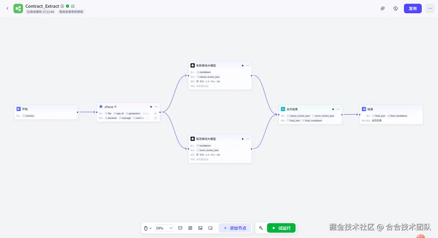Open 条款审阅大模型 more options

tap(248, 66)
